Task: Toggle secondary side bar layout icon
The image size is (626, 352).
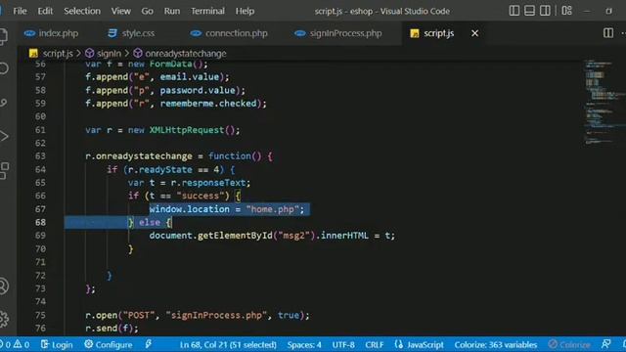Action: 545,11
